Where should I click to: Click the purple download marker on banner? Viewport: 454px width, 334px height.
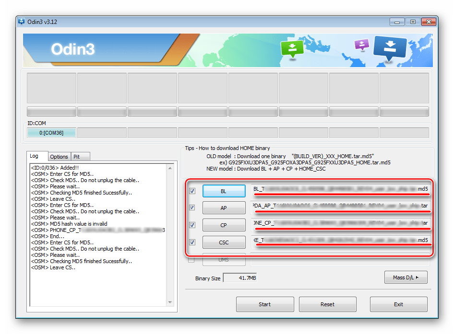click(x=362, y=46)
